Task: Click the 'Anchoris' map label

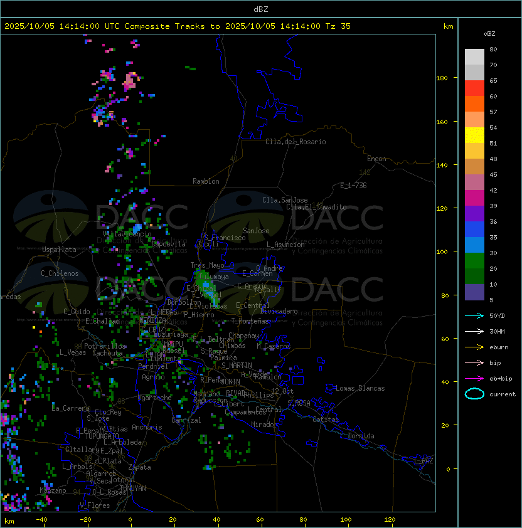Action: tap(147, 427)
